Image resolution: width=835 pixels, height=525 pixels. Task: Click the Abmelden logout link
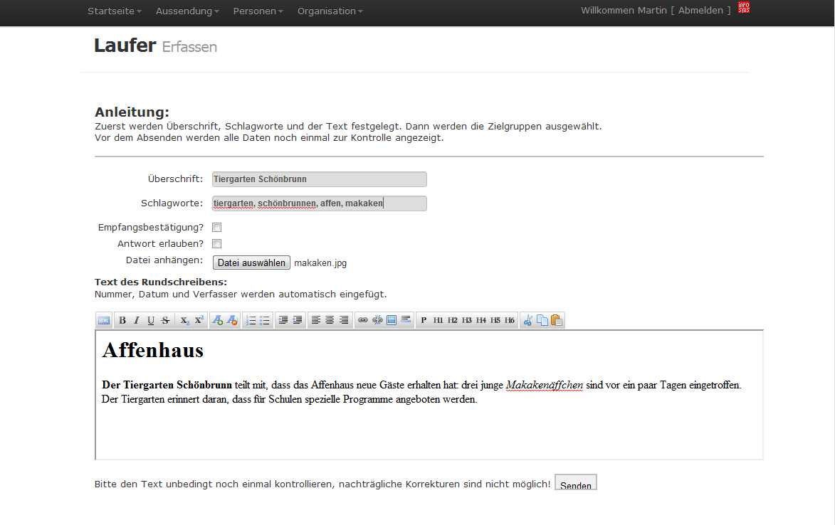point(700,11)
